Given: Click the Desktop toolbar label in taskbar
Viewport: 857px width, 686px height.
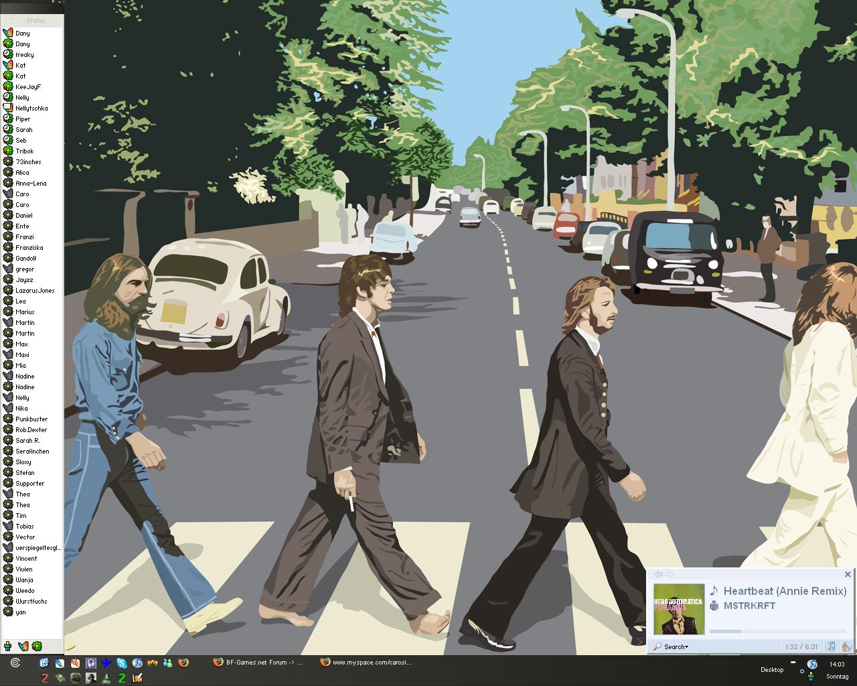Looking at the screenshot, I should [772, 670].
